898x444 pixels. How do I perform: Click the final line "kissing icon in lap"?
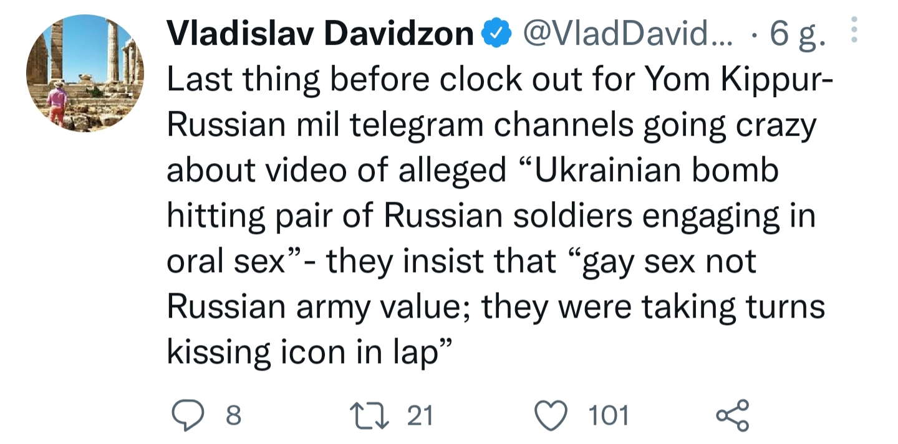[x=309, y=352]
